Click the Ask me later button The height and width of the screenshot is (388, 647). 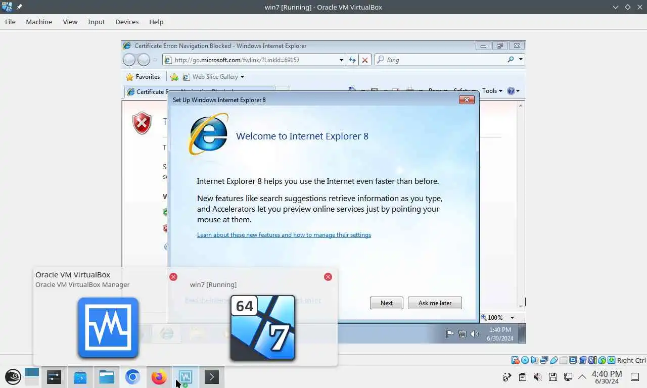[x=435, y=303]
